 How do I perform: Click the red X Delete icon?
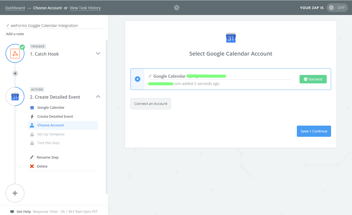pos(32,166)
